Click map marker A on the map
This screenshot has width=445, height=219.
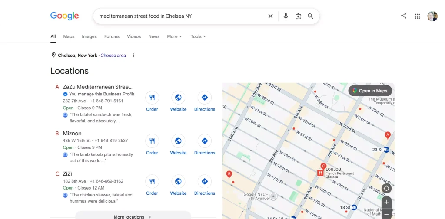coord(387,135)
